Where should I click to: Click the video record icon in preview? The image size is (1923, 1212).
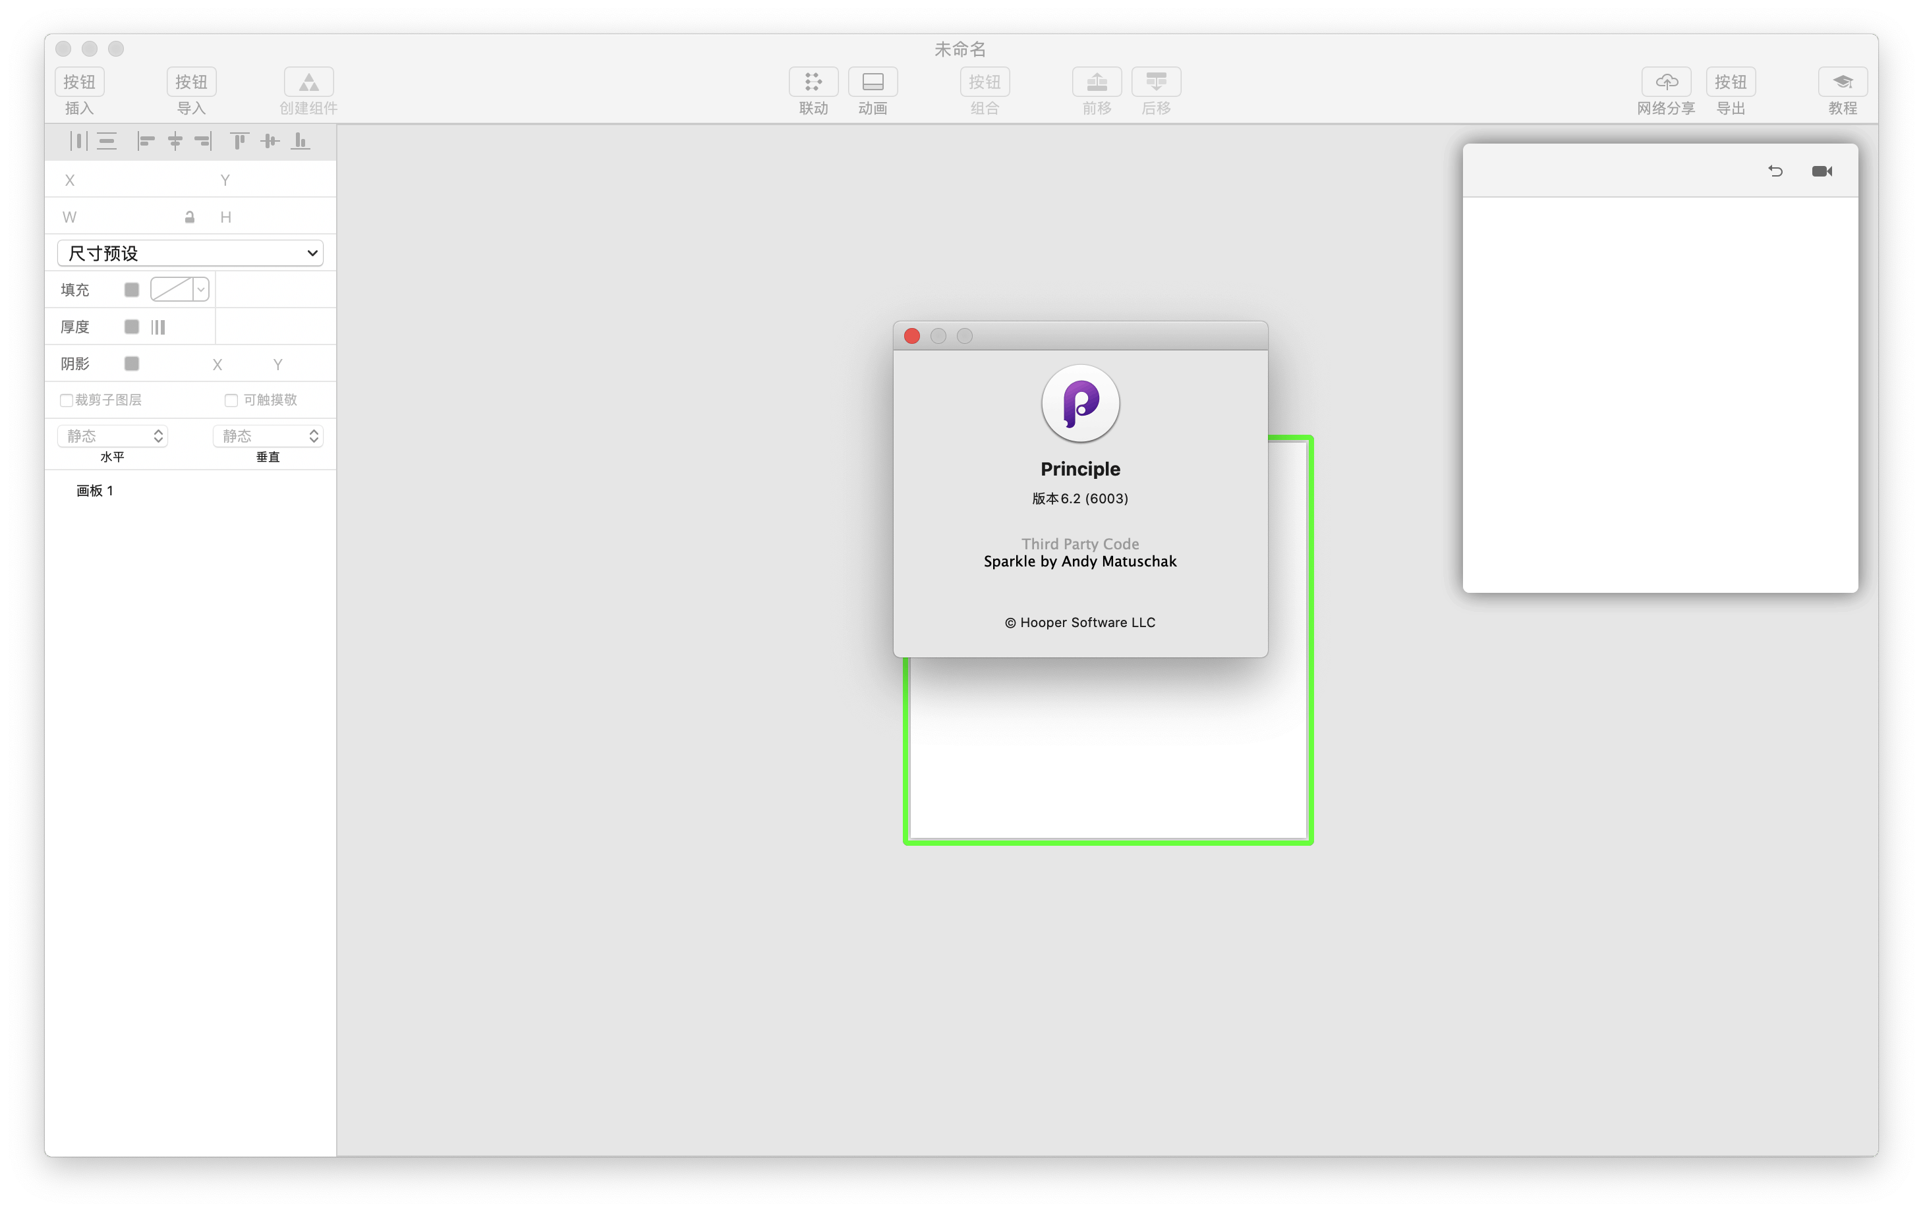1822,172
